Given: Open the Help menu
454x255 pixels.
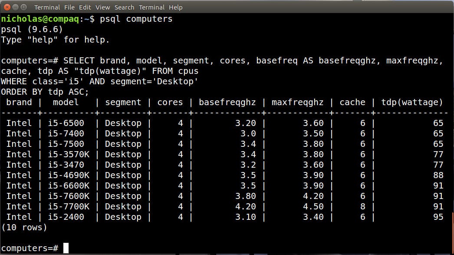Looking at the screenshot, I should 176,7.
